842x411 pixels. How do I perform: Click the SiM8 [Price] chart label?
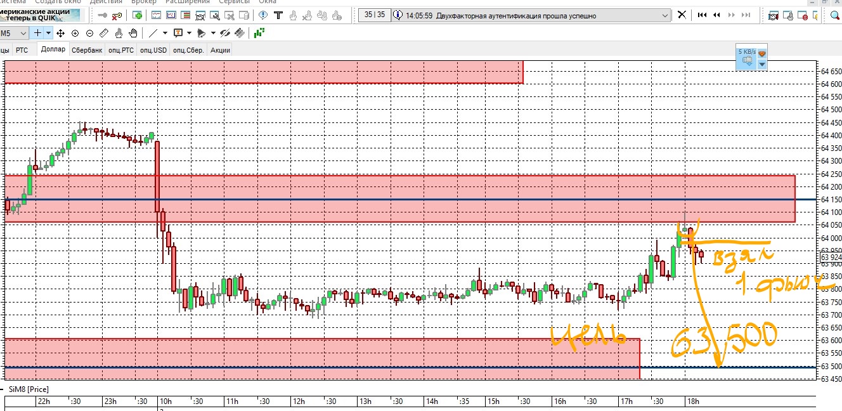(x=29, y=389)
